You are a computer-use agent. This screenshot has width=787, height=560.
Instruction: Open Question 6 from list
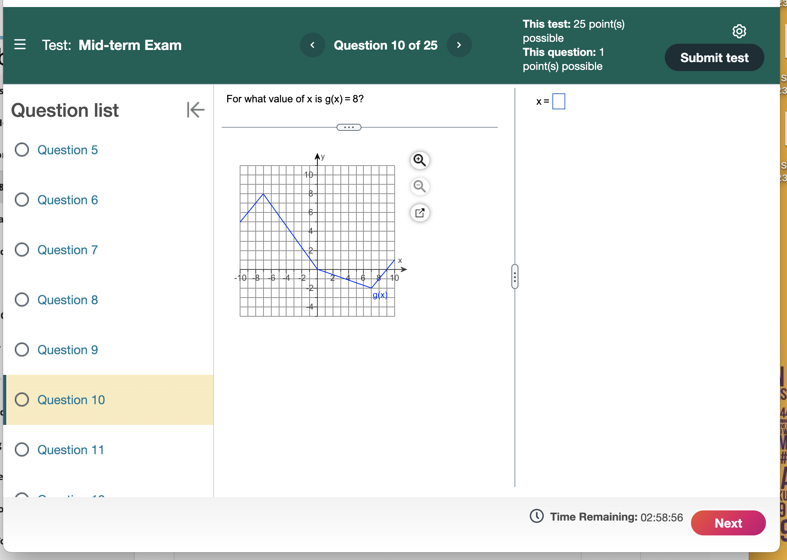[68, 200]
